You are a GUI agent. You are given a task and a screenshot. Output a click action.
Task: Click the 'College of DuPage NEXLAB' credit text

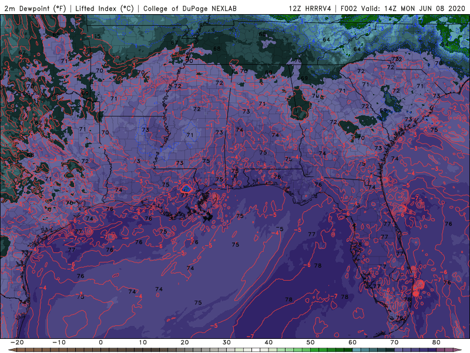point(190,9)
